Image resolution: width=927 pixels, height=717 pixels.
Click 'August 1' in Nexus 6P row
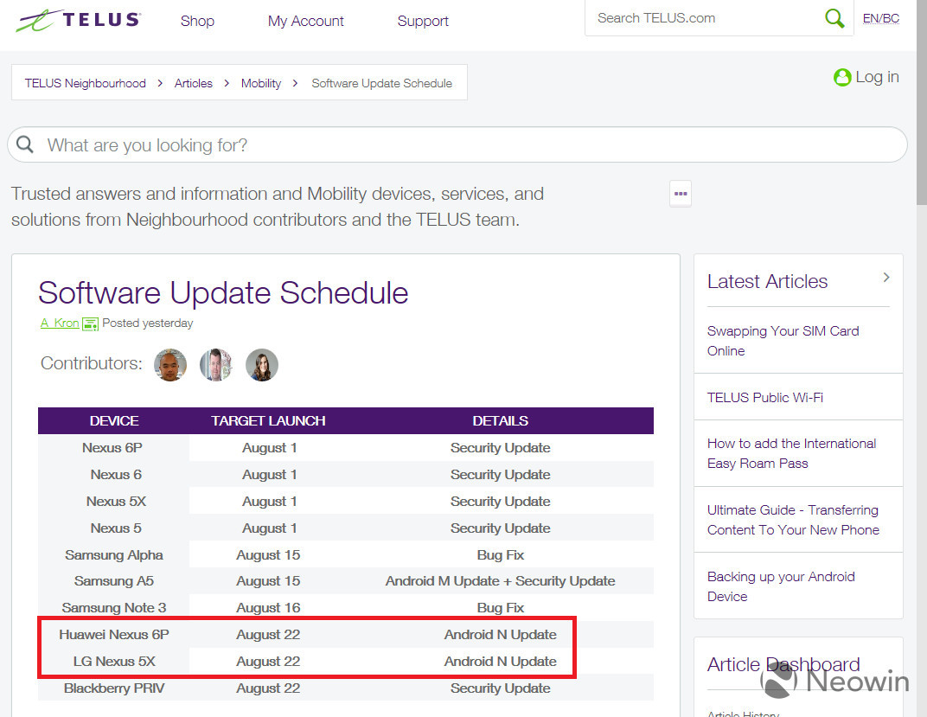point(270,448)
